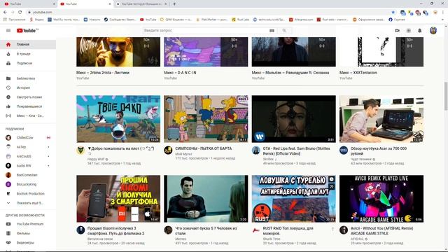
Task: Open the Микс – Мальбэк thumbnail
Action: pyautogui.click(x=294, y=52)
